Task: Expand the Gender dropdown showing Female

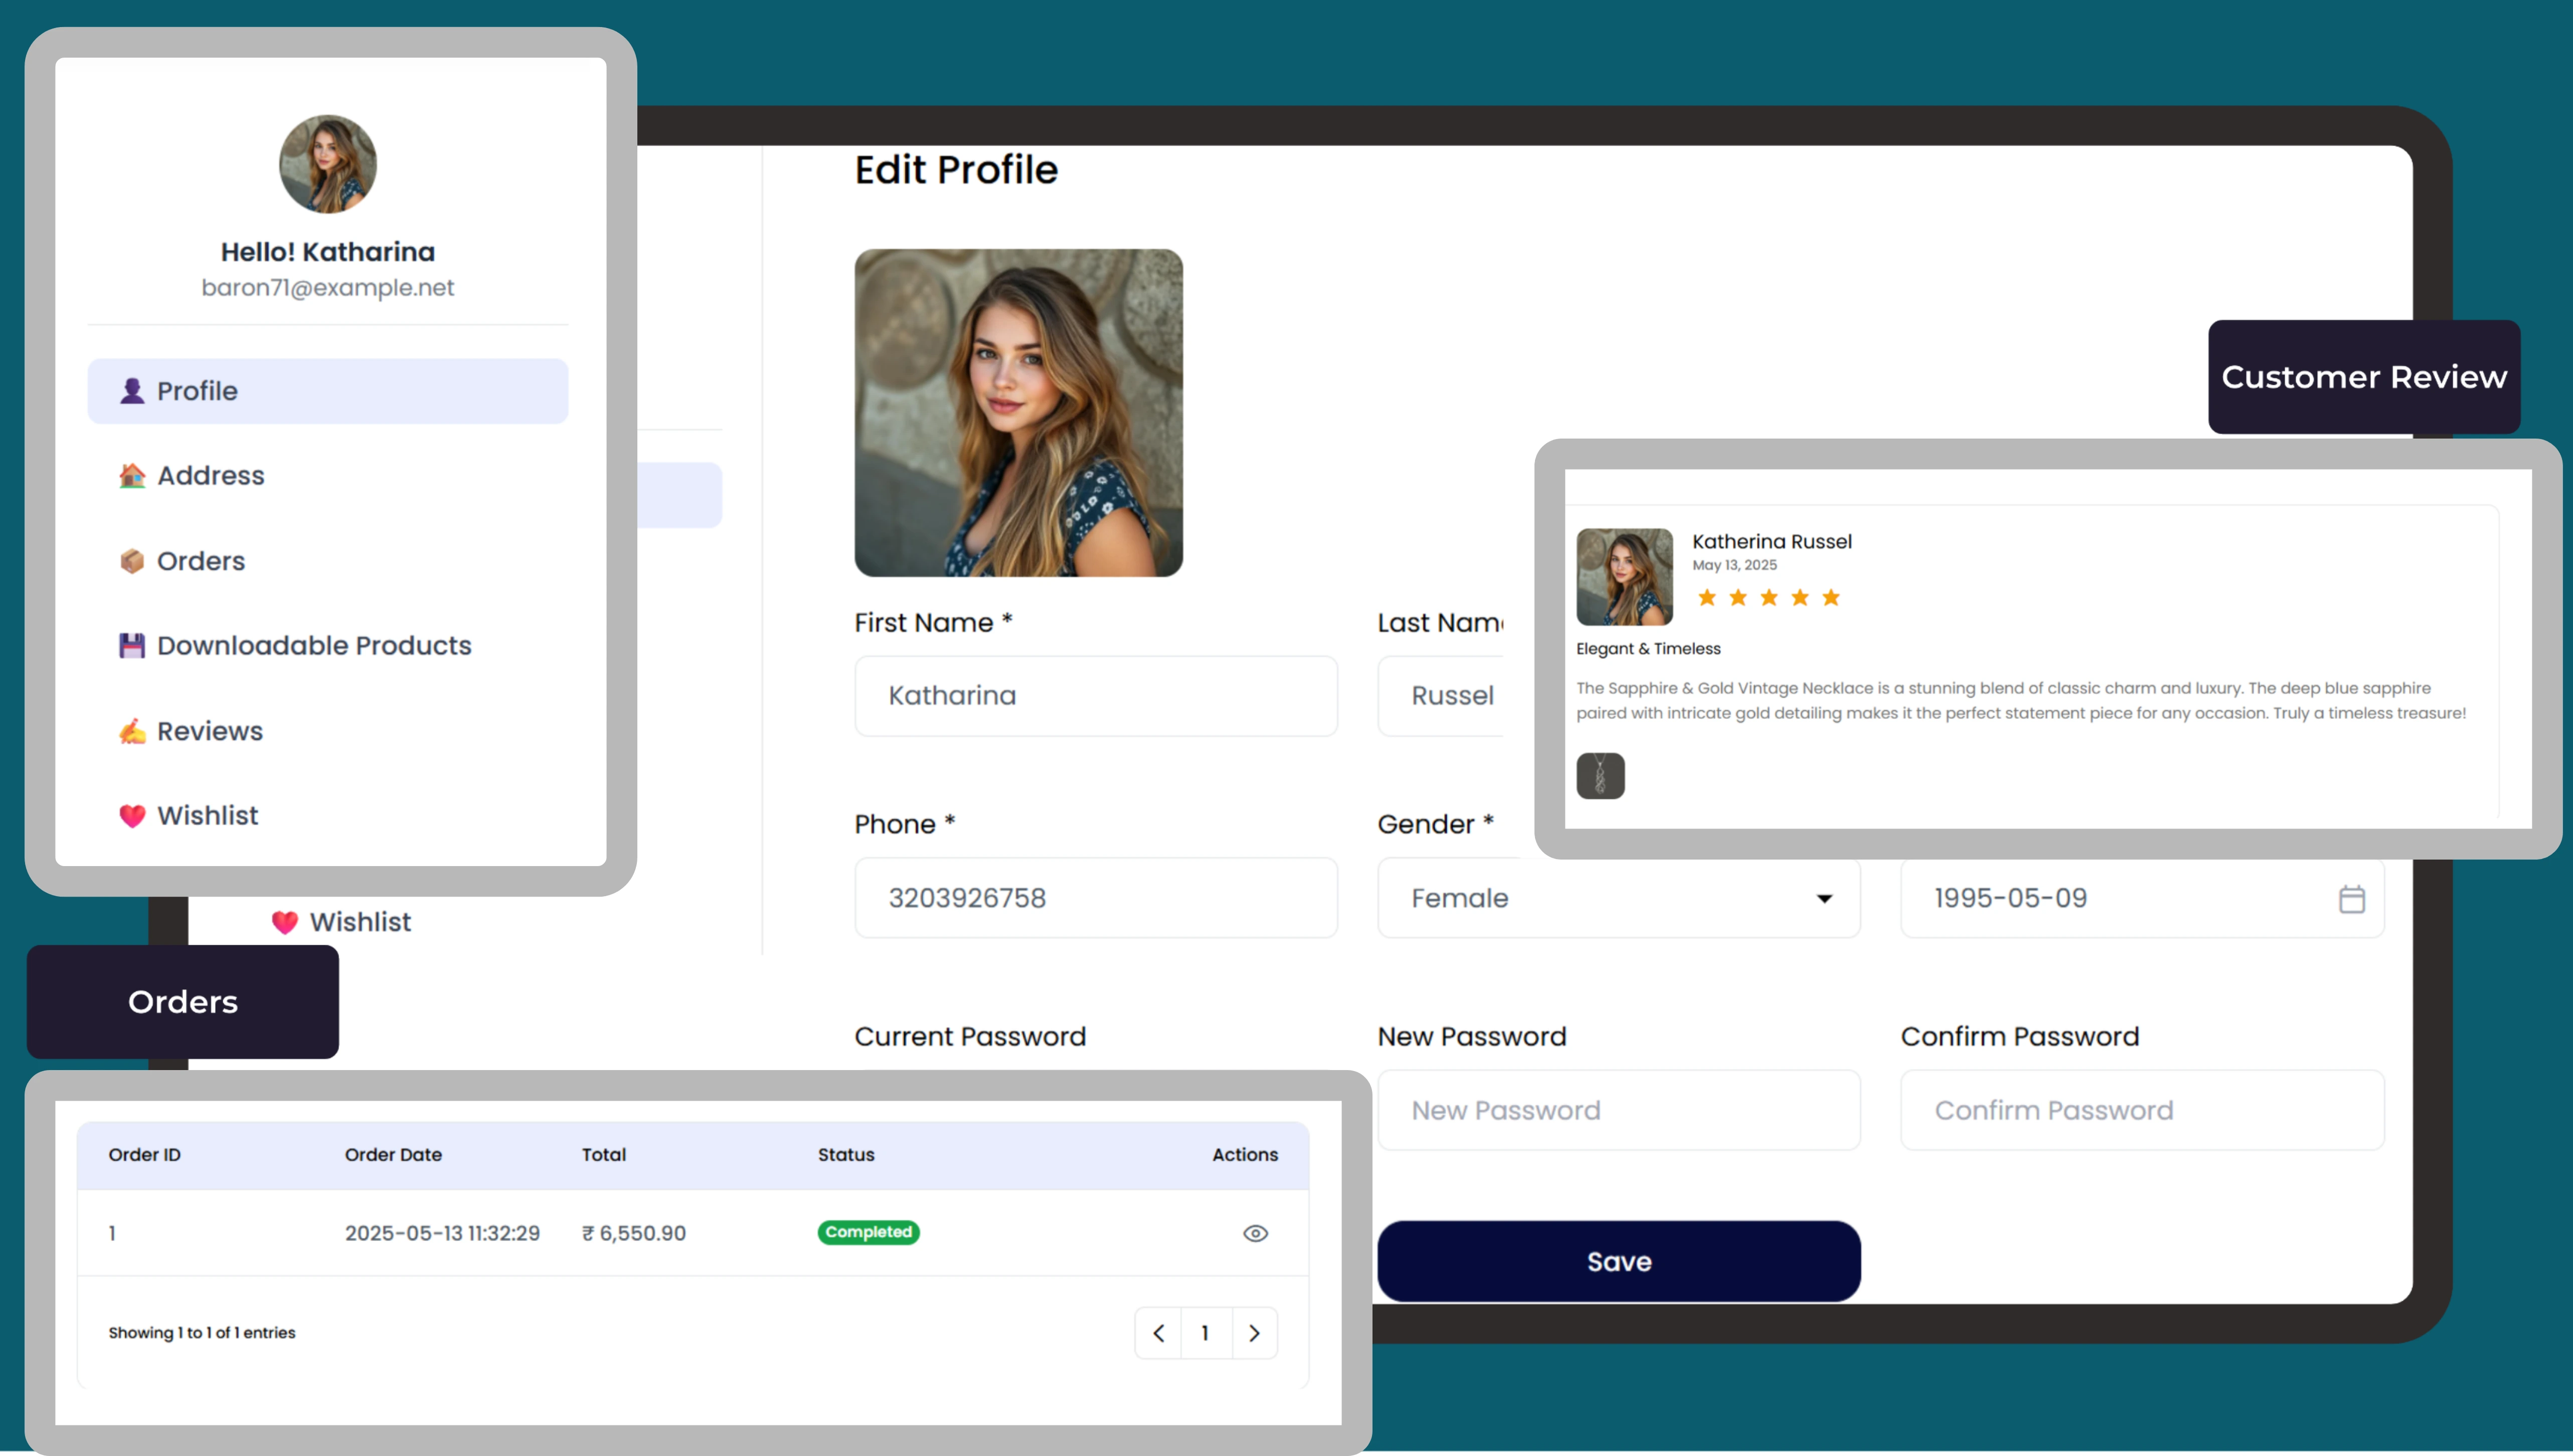Action: point(1618,898)
